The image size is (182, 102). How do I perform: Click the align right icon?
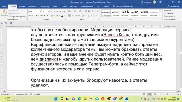click(76, 16)
